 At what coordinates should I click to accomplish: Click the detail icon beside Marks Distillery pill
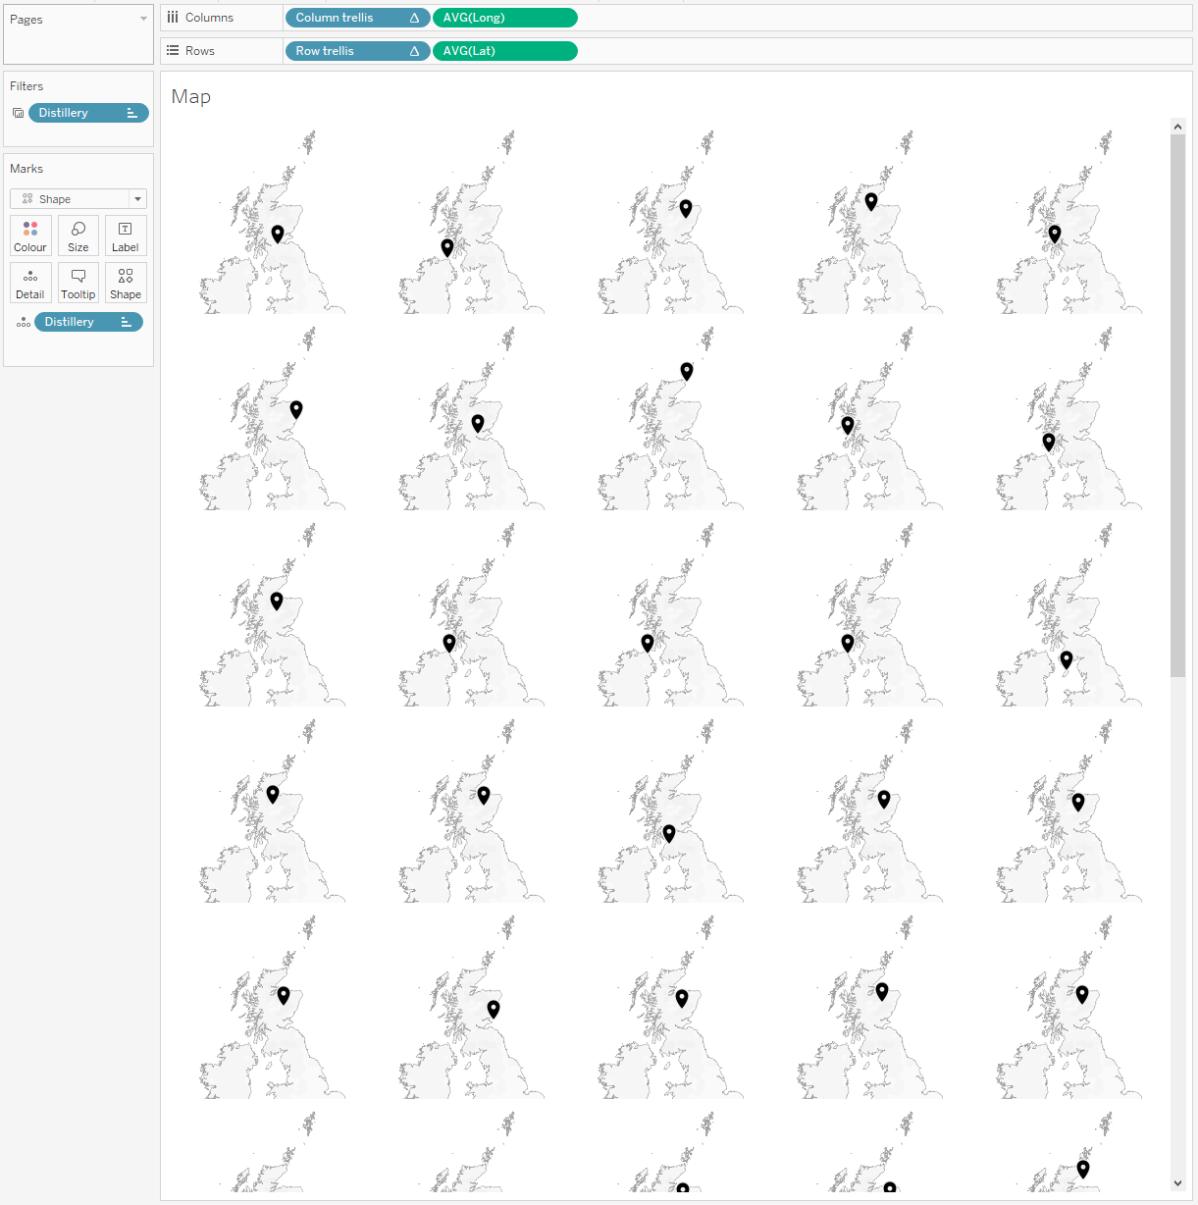point(23,322)
